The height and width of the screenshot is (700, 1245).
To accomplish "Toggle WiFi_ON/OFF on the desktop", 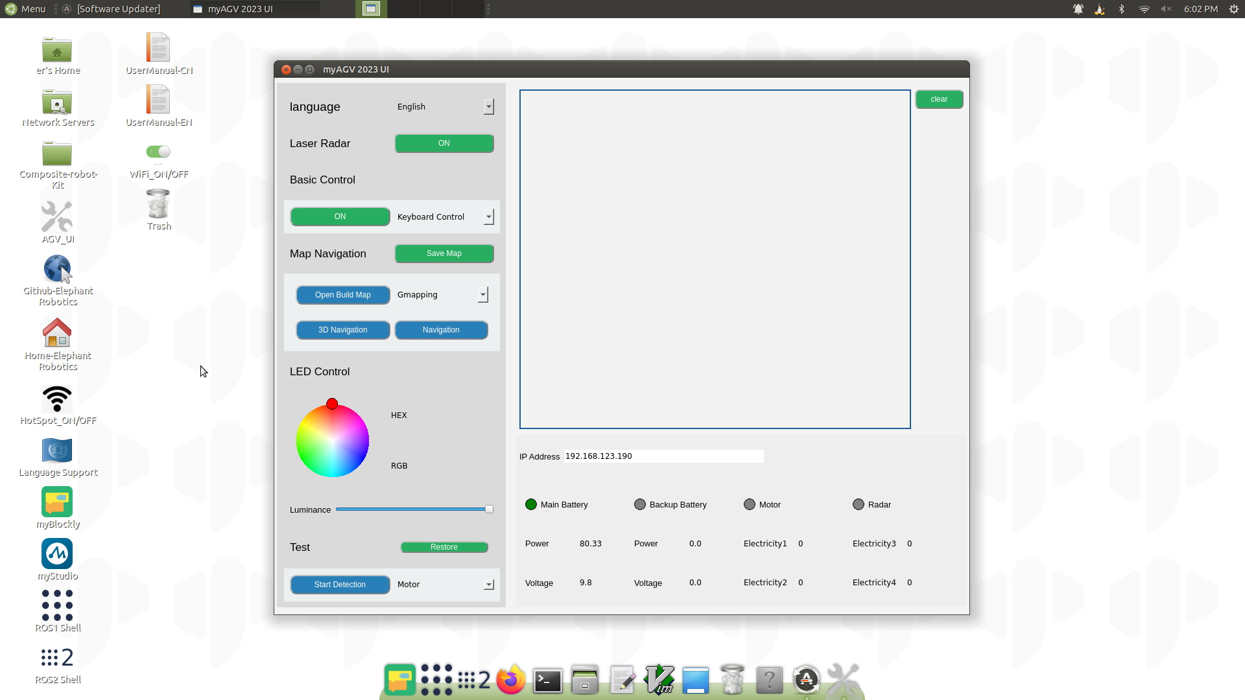I will coord(158,151).
